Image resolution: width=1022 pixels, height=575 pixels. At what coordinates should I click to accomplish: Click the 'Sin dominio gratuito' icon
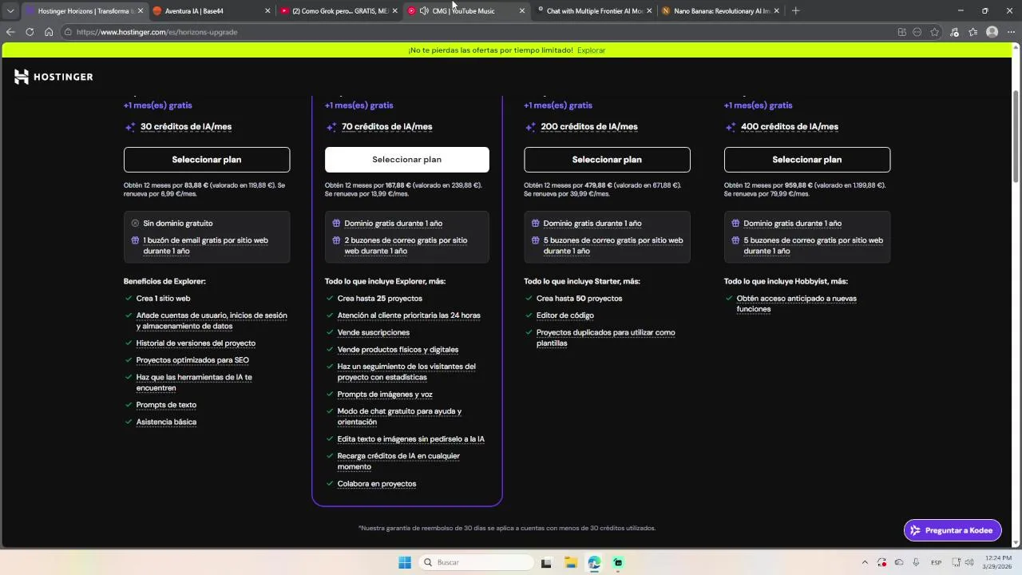[135, 224]
